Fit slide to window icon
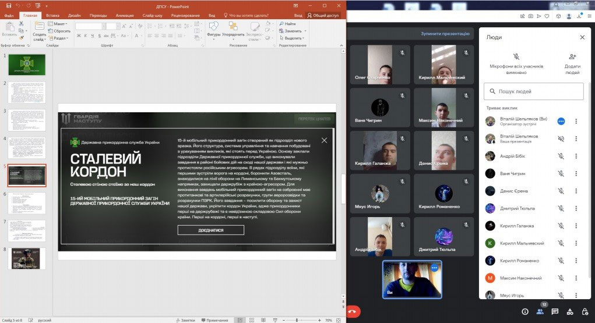 [339, 320]
